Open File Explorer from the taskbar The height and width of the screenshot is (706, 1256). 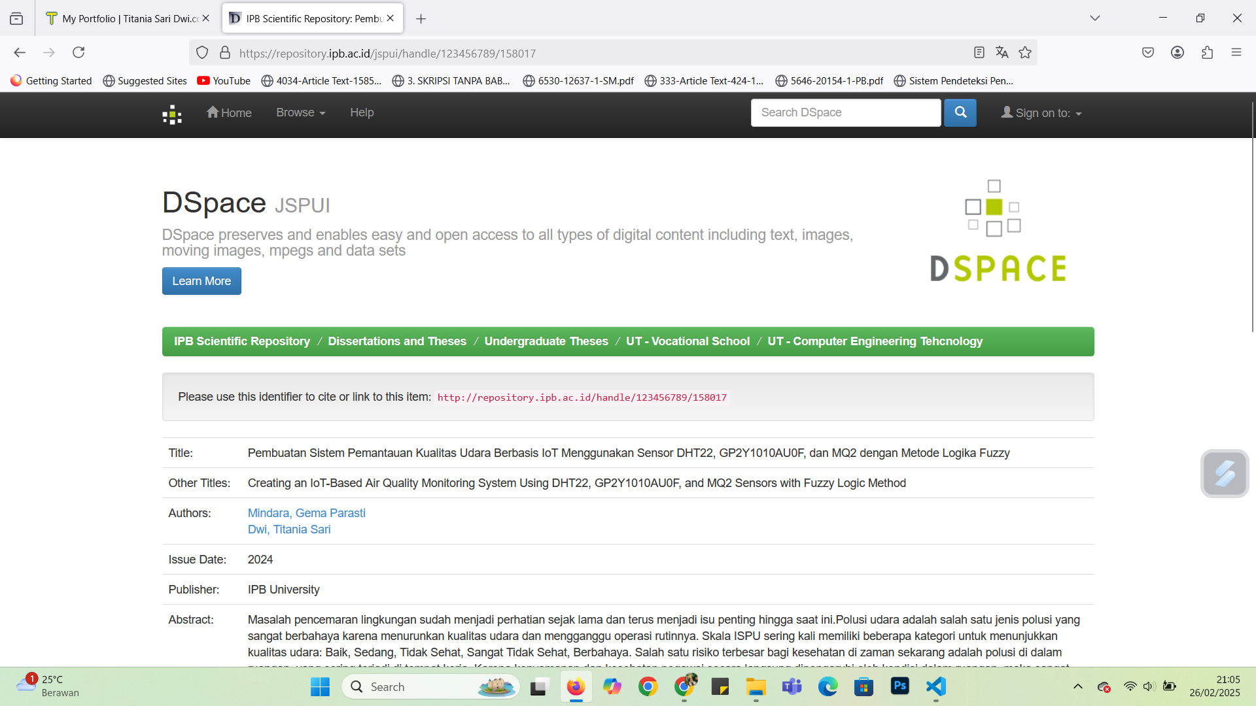(756, 686)
